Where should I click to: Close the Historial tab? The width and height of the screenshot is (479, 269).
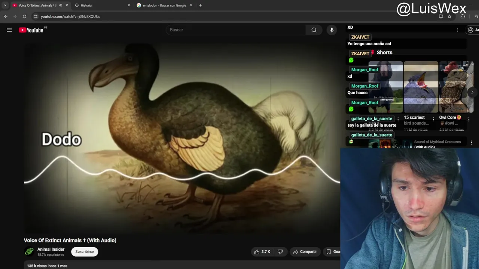coord(129,5)
